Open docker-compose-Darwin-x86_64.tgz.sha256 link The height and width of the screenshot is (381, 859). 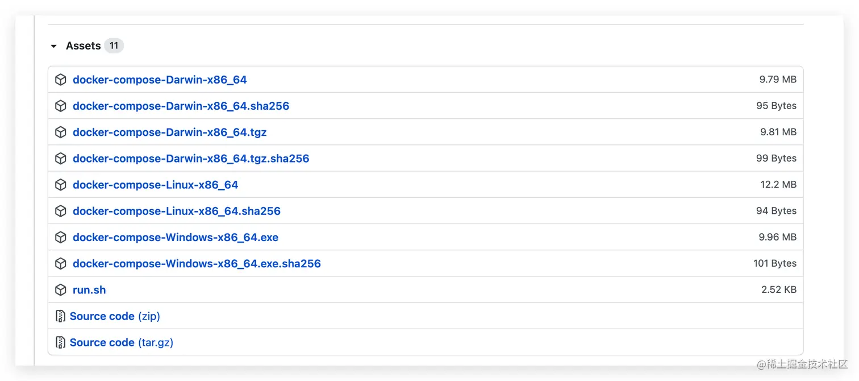click(x=191, y=158)
